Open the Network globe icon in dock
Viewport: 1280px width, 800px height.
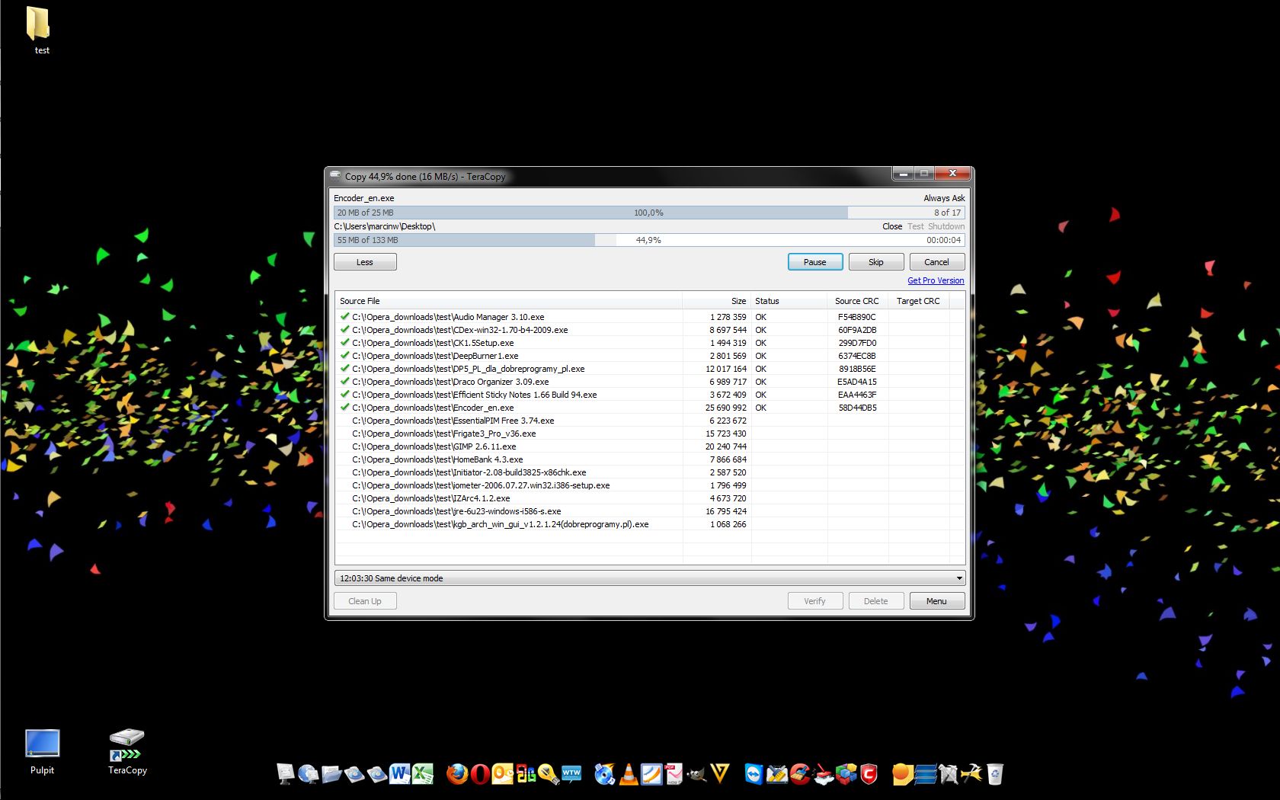click(x=308, y=774)
